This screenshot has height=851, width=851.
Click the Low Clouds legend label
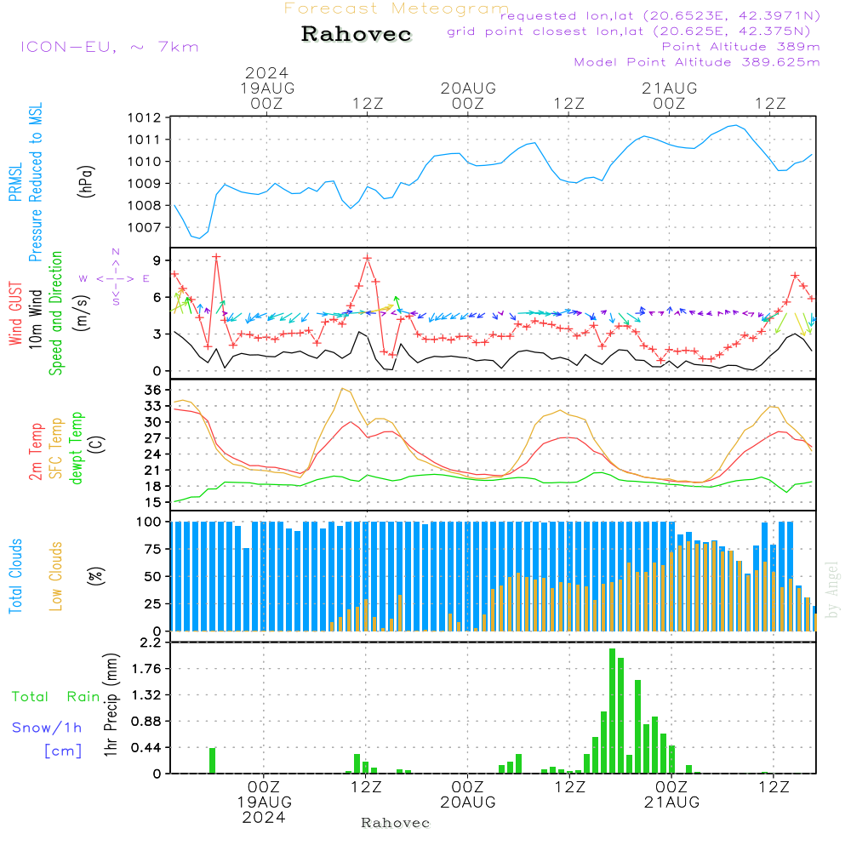pos(57,575)
